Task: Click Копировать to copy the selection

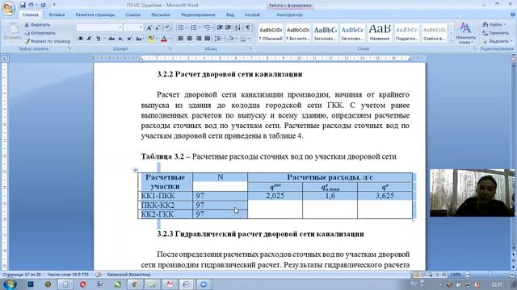Action: pos(40,33)
